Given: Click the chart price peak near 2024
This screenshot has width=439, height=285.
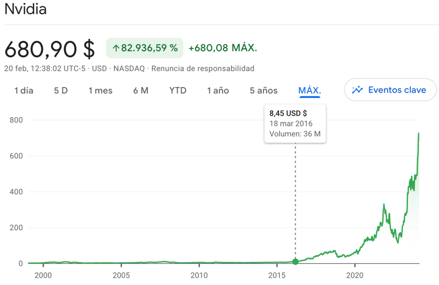Looking at the screenshot, I should [418, 134].
